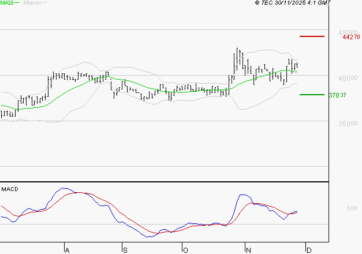Click the 40000 price axis label
Screen dimensions: 362x254
pos(348,79)
